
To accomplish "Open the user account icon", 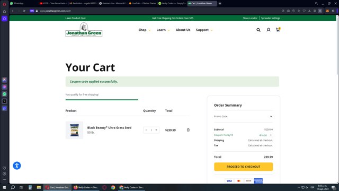I will [x=269, y=30].
